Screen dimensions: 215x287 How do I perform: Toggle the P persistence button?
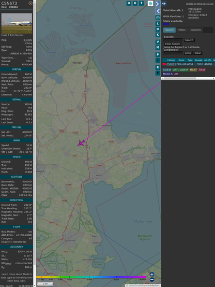click(158, 54)
